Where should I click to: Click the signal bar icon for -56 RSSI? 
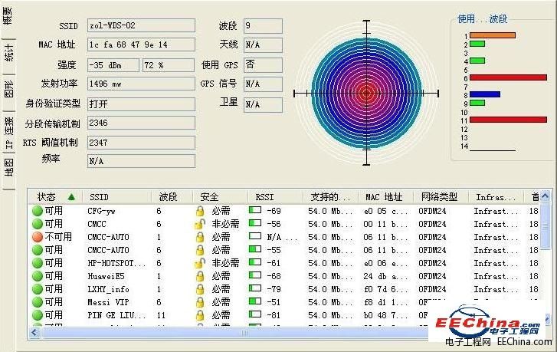coord(255,223)
